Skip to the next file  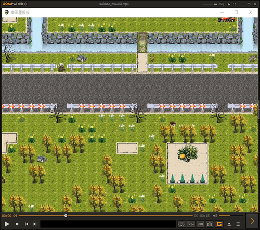[35, 224]
